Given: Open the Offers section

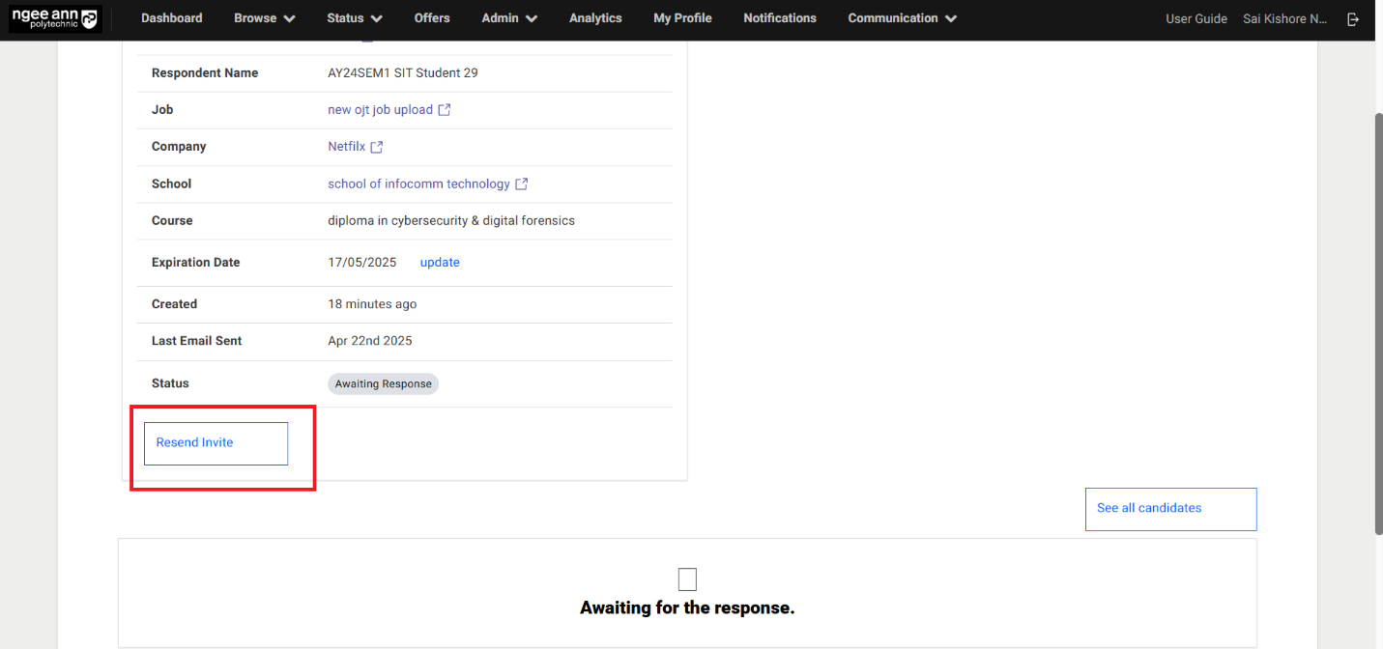Looking at the screenshot, I should (431, 17).
